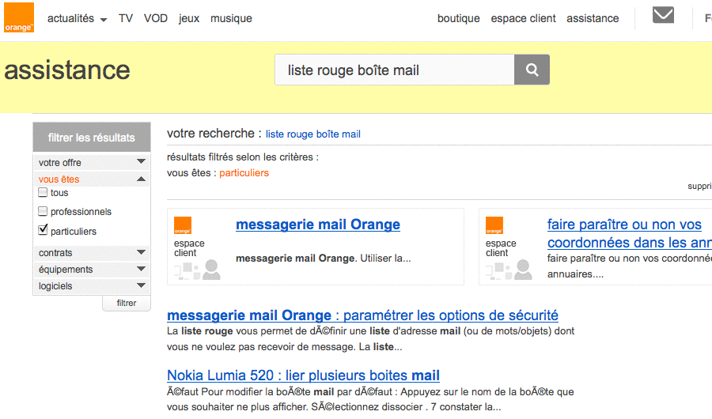Open the VOD menu item
Image resolution: width=712 pixels, height=419 pixels.
click(x=155, y=18)
